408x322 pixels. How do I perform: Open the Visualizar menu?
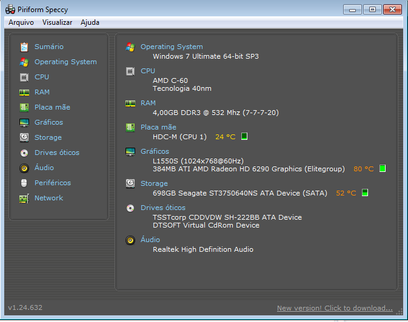pyautogui.click(x=57, y=22)
